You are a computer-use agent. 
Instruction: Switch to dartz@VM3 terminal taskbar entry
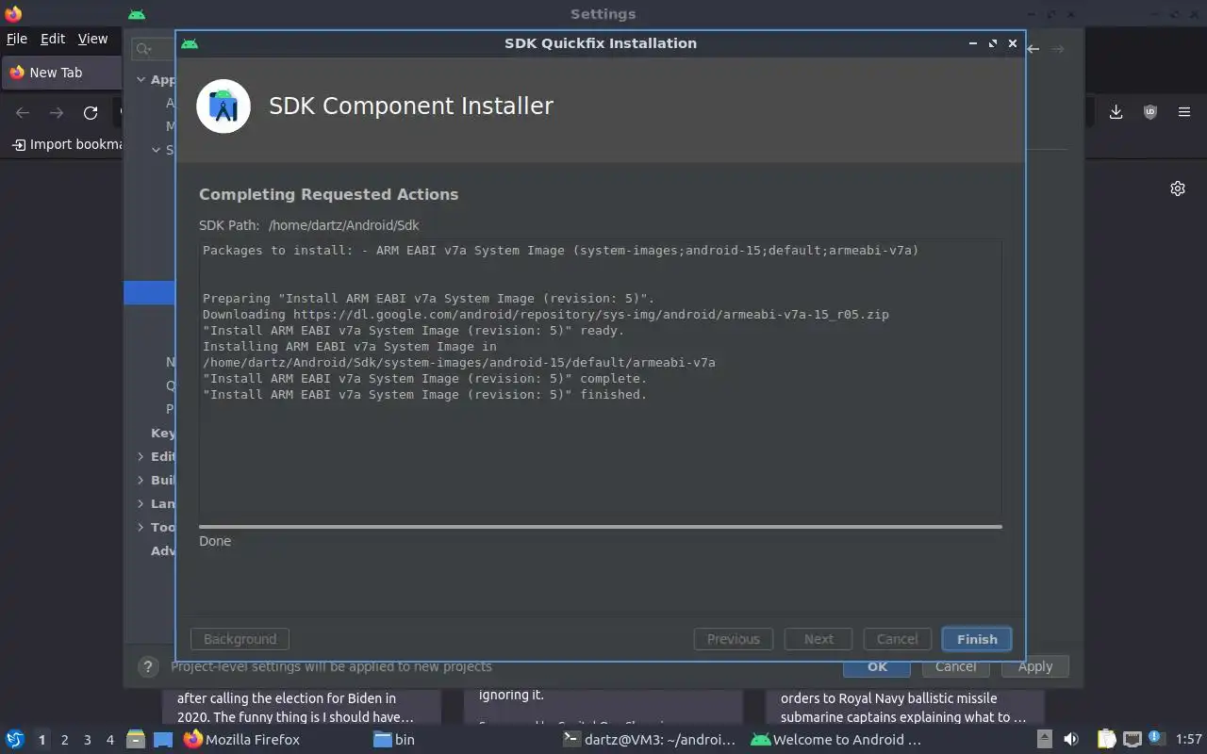click(x=649, y=740)
